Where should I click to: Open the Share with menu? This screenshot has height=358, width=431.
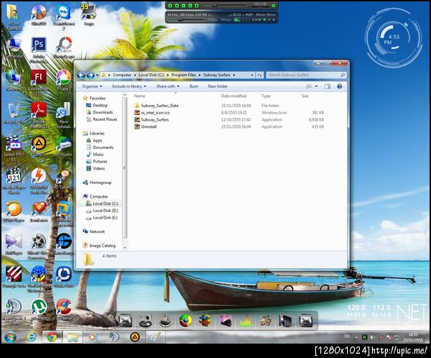click(x=167, y=86)
